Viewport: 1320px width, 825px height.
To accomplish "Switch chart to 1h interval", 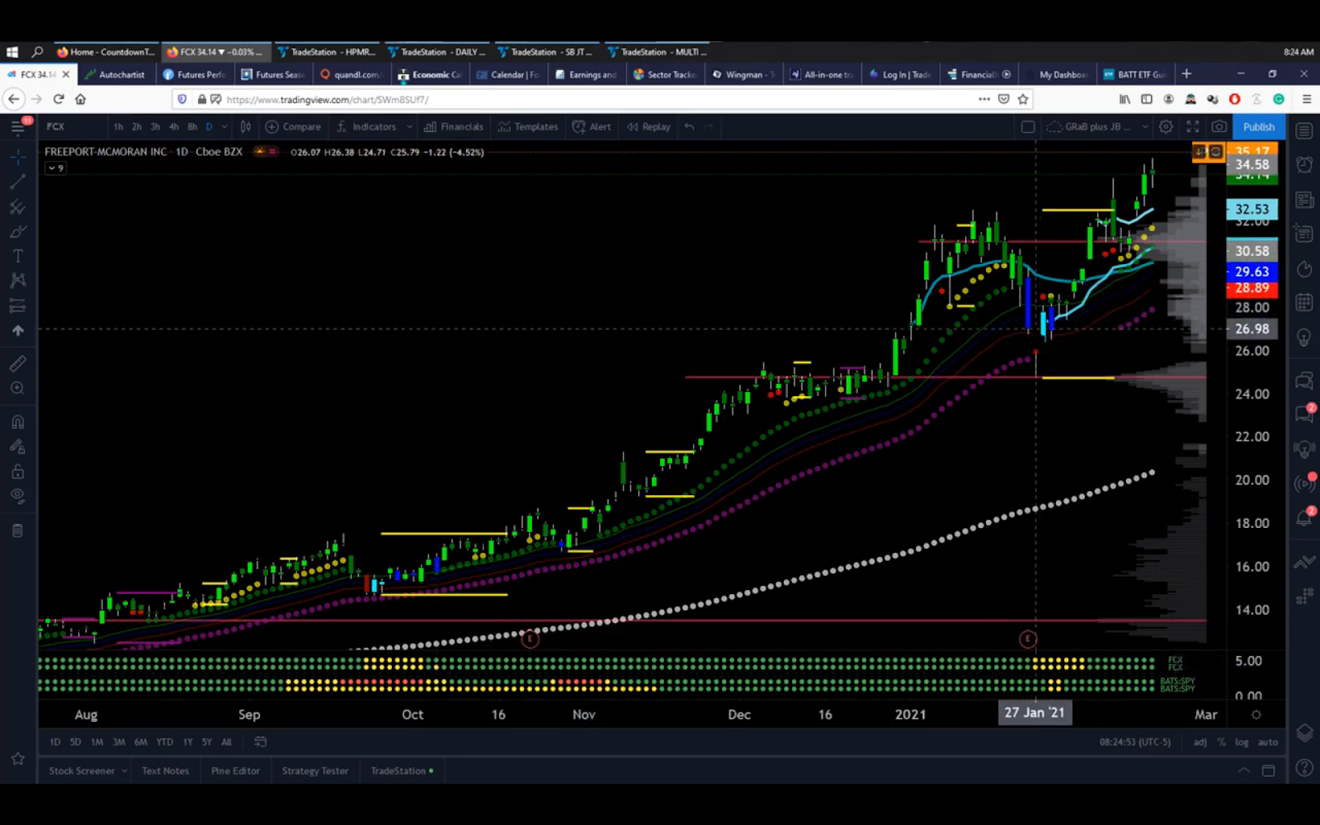I will [x=118, y=127].
